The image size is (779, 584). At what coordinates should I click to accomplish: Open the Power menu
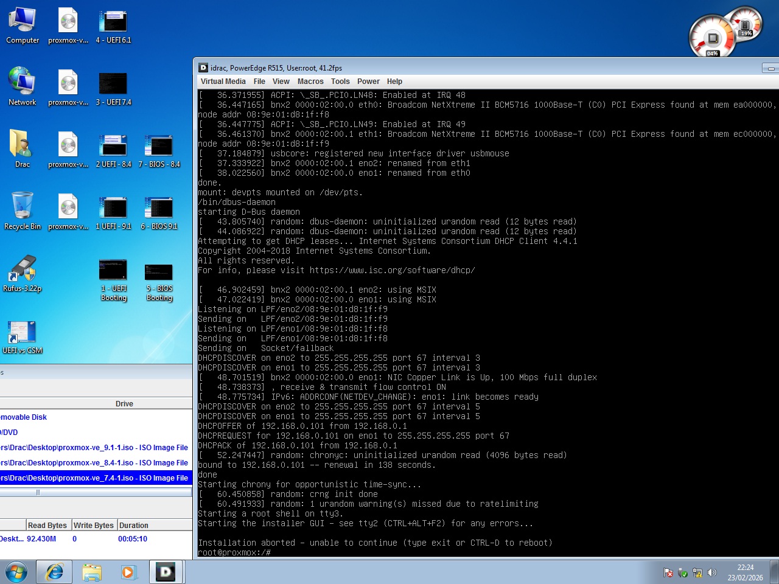click(368, 82)
